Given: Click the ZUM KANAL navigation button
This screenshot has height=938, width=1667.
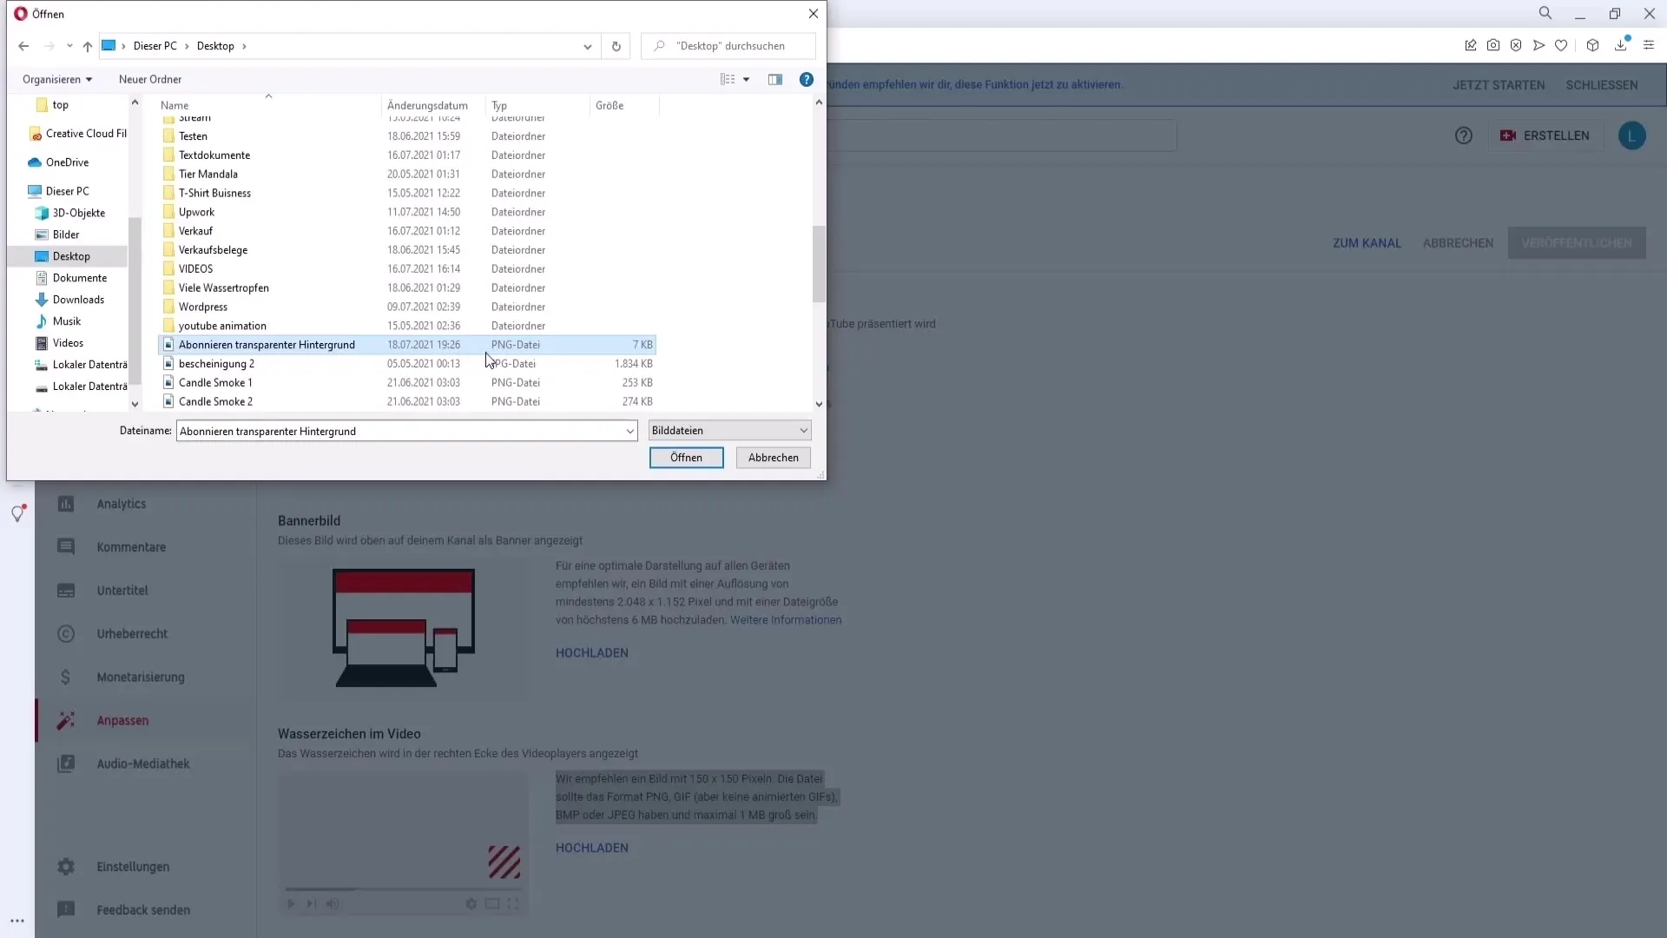Looking at the screenshot, I should click(1367, 241).
